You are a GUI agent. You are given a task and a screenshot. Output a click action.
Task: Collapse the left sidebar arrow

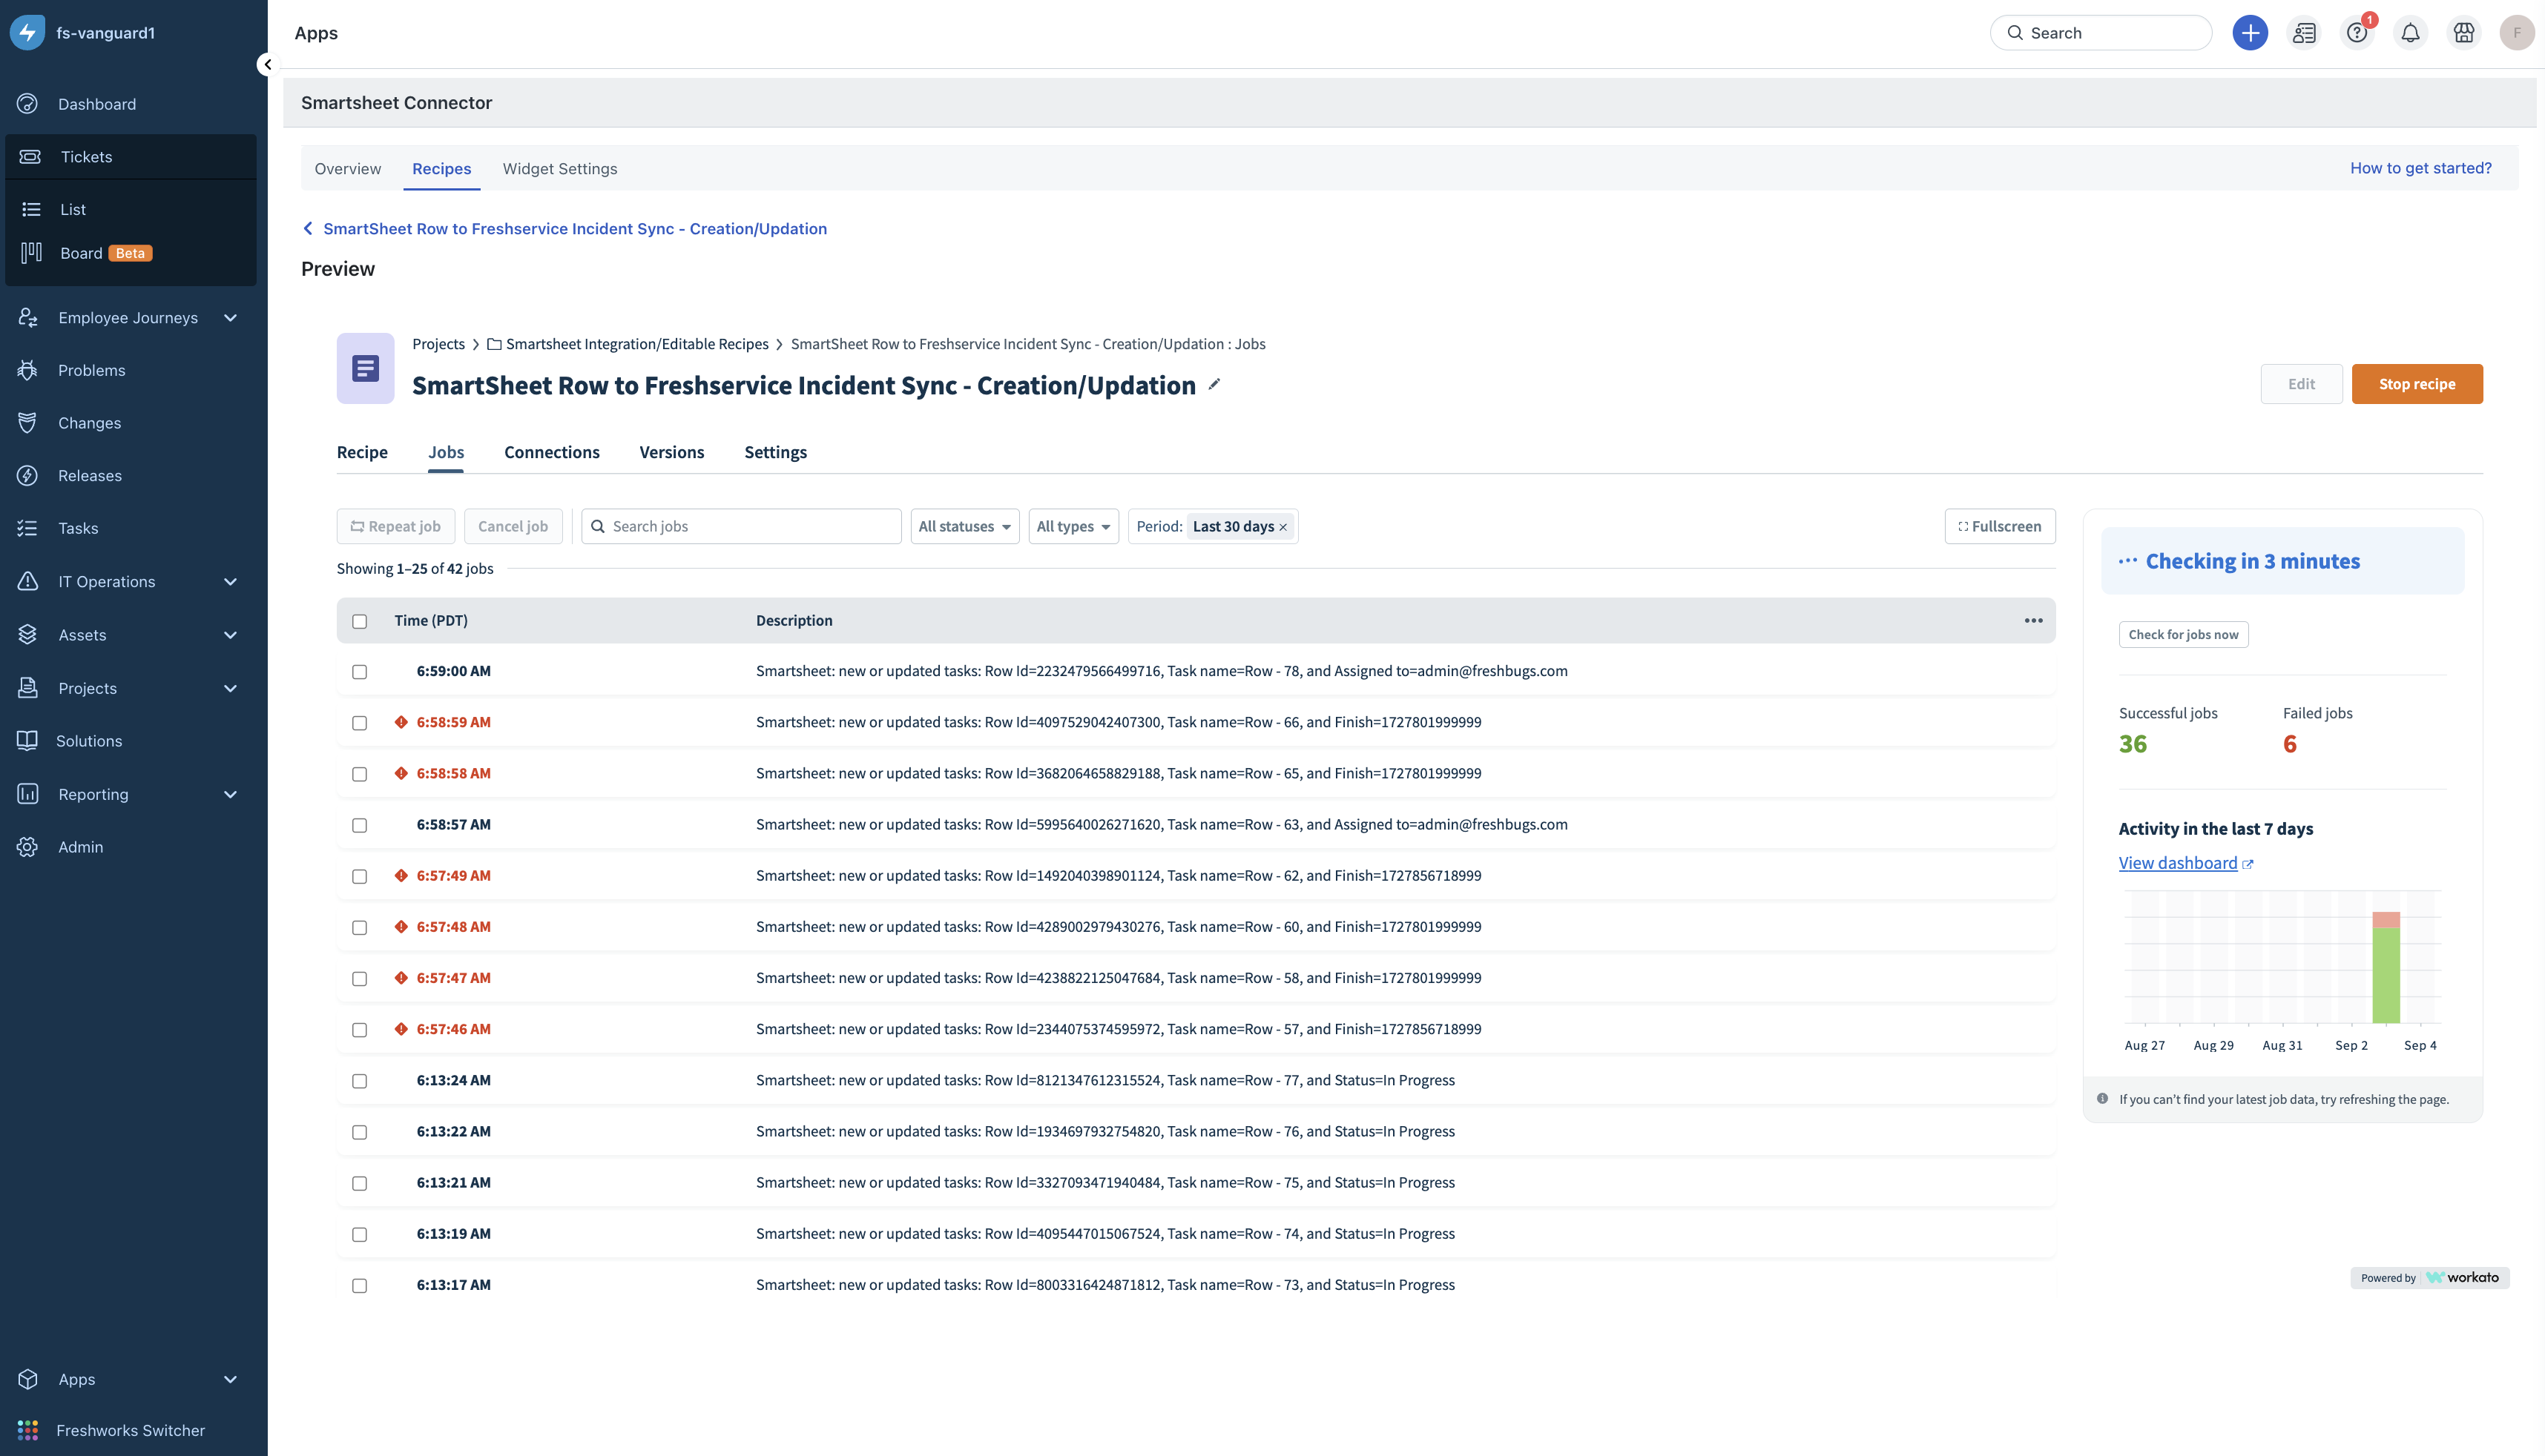pos(267,64)
